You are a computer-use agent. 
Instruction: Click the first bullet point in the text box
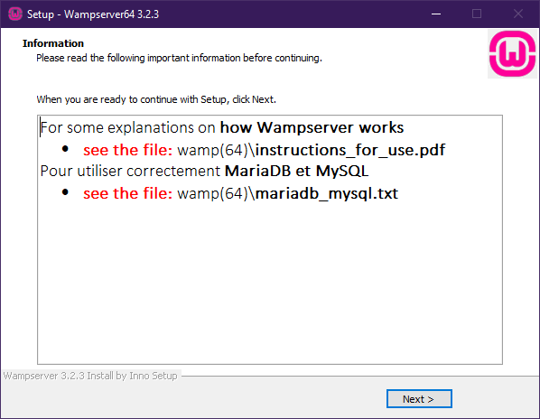pos(65,149)
